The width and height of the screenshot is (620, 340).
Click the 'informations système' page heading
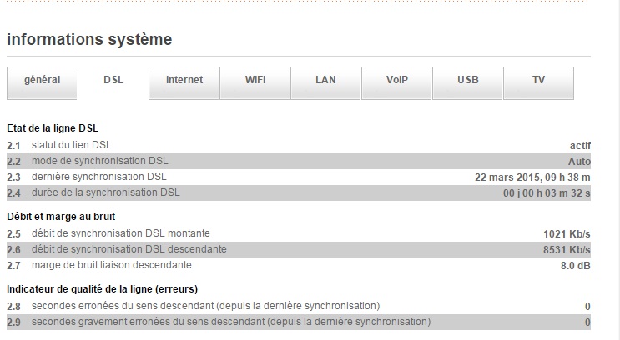pyautogui.click(x=89, y=39)
